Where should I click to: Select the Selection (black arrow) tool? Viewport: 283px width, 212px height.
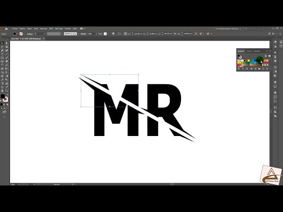click(2, 43)
